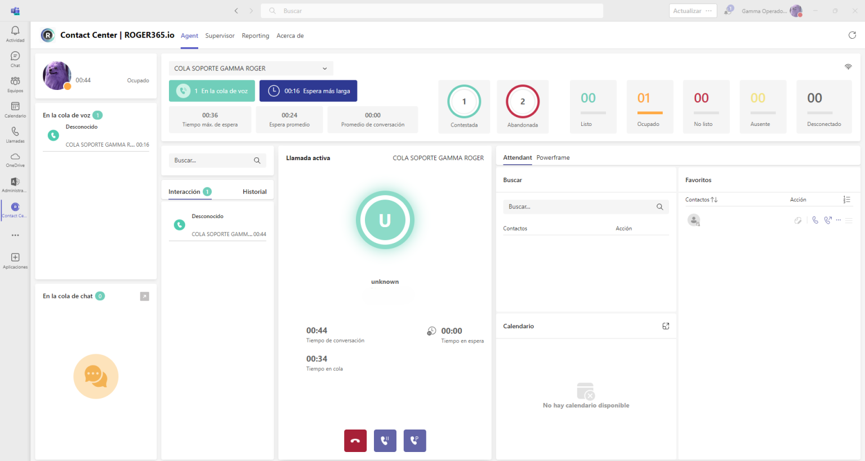This screenshot has height=461, width=865.
Task: Open the Reporting section
Action: [255, 35]
